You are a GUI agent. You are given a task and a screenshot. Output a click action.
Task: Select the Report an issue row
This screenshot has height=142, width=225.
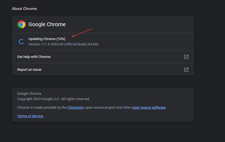103,69
